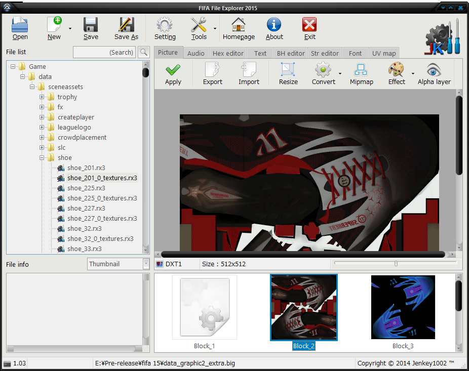The image size is (469, 371).
Task: Quit using the red Exit icon
Action: [x=309, y=28]
